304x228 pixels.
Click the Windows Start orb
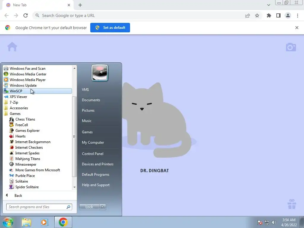click(x=8, y=222)
